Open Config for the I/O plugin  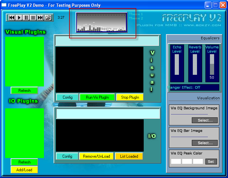(x=67, y=156)
